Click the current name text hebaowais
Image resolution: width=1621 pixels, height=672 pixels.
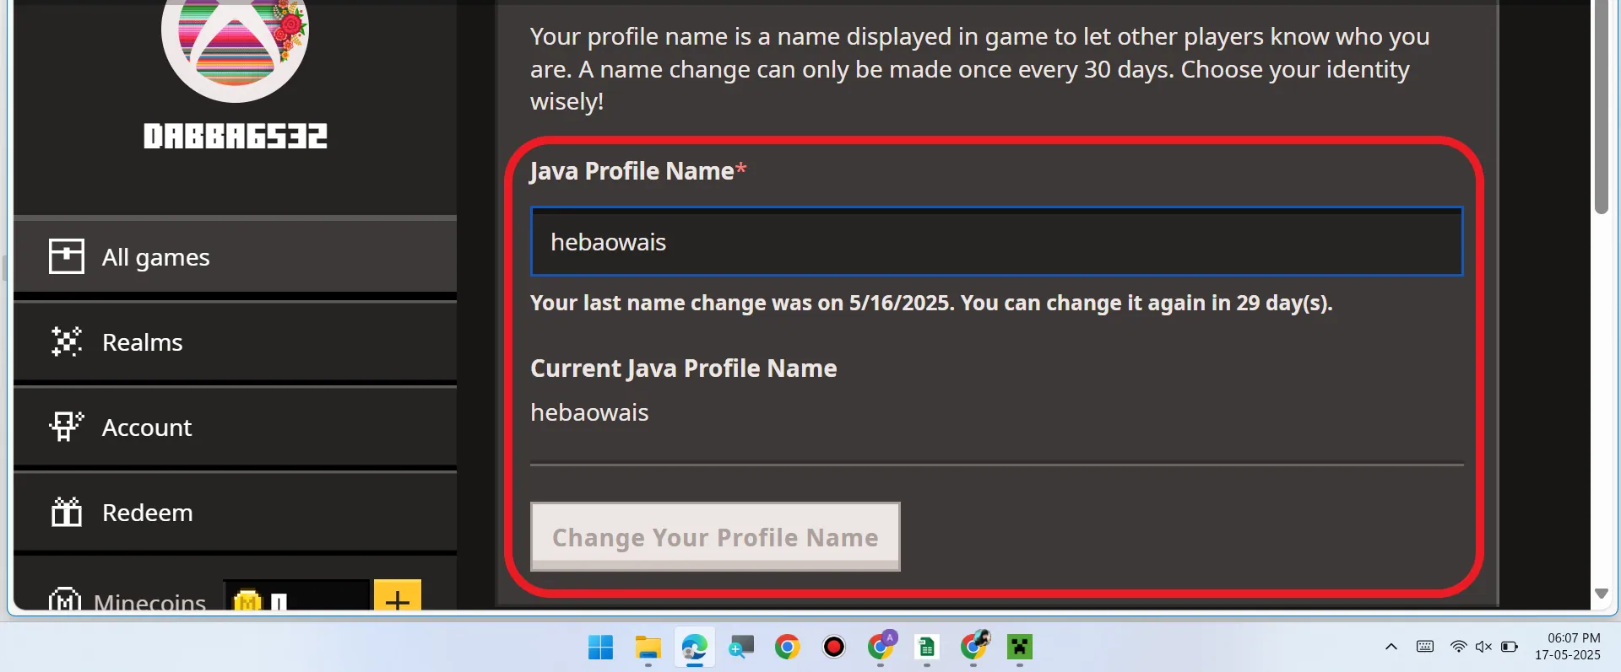tap(589, 412)
